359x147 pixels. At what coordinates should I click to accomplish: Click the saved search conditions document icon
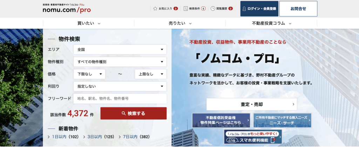[186, 8]
